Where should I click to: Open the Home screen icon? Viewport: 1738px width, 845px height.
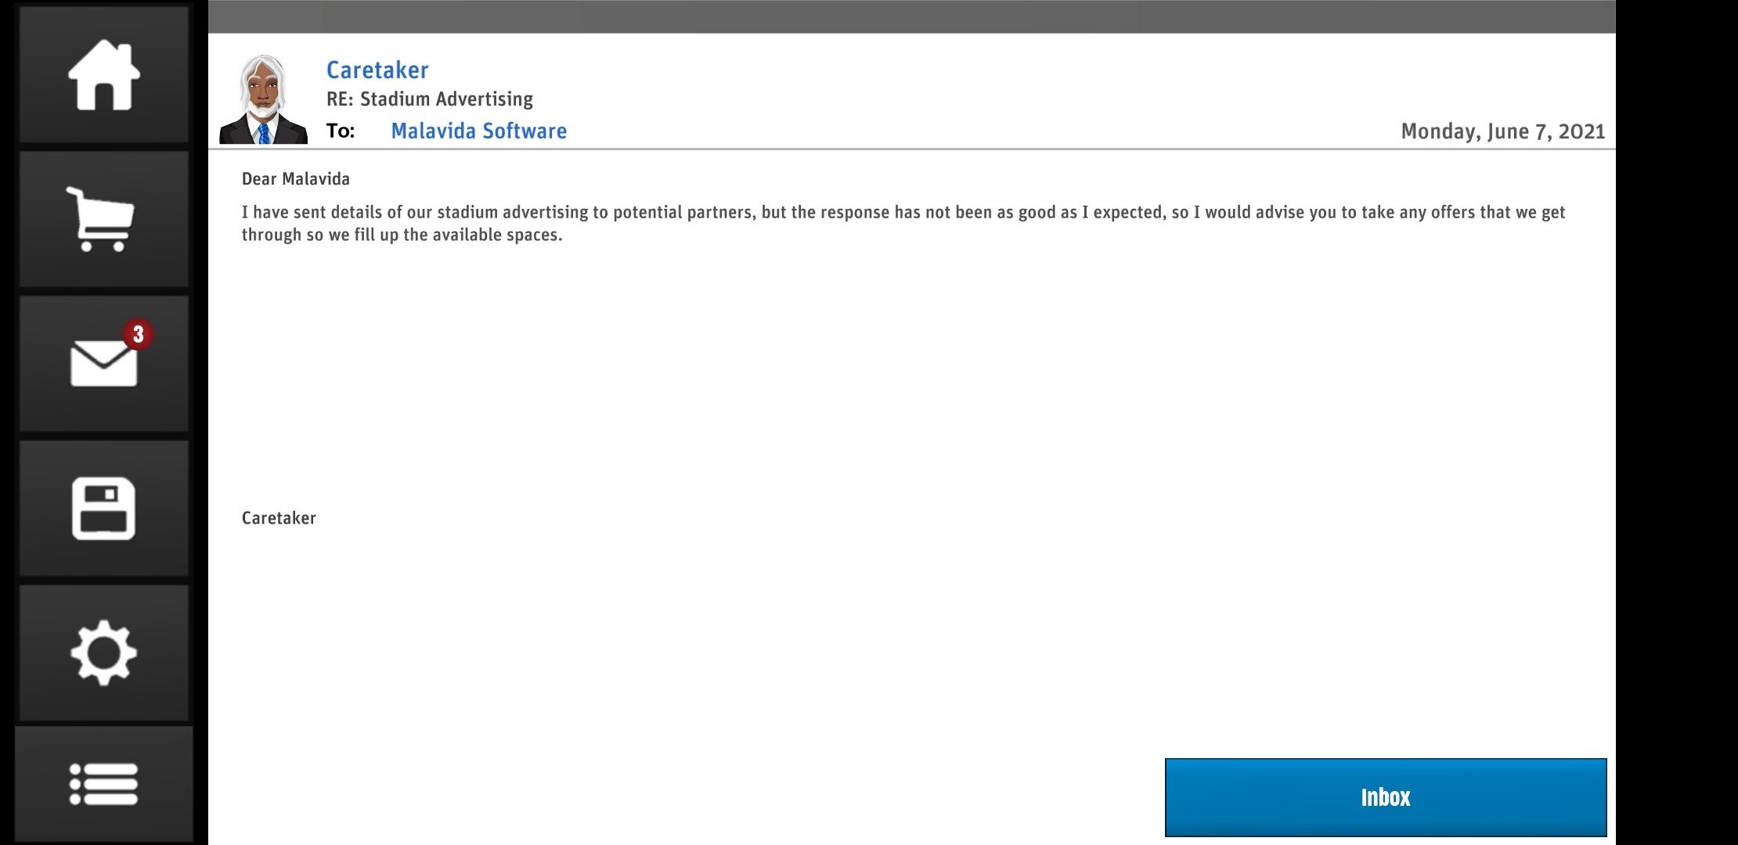(103, 74)
